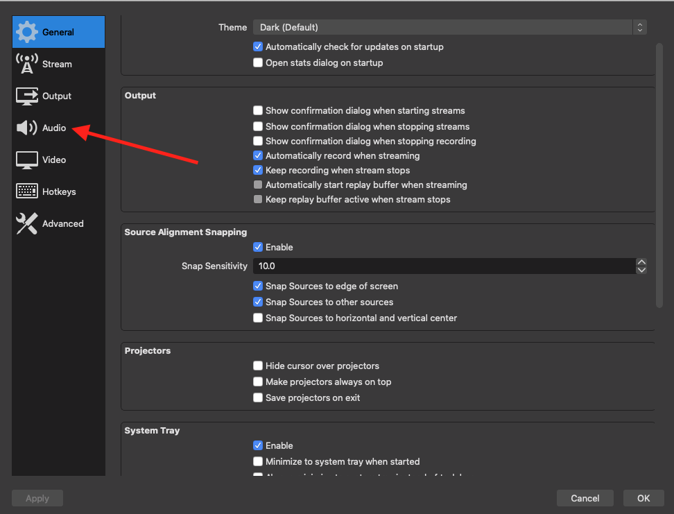Expand the Theme dropdown
The width and height of the screenshot is (674, 514).
449,28
